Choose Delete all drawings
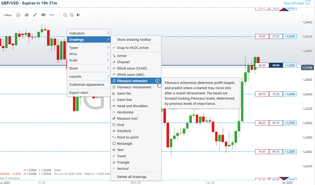 click(136, 177)
